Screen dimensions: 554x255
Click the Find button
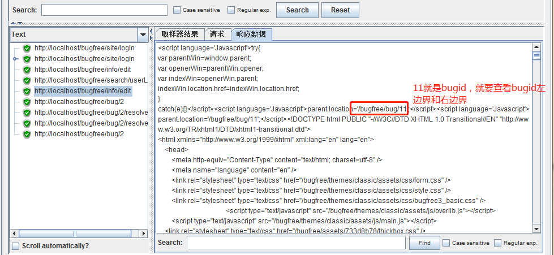424,243
